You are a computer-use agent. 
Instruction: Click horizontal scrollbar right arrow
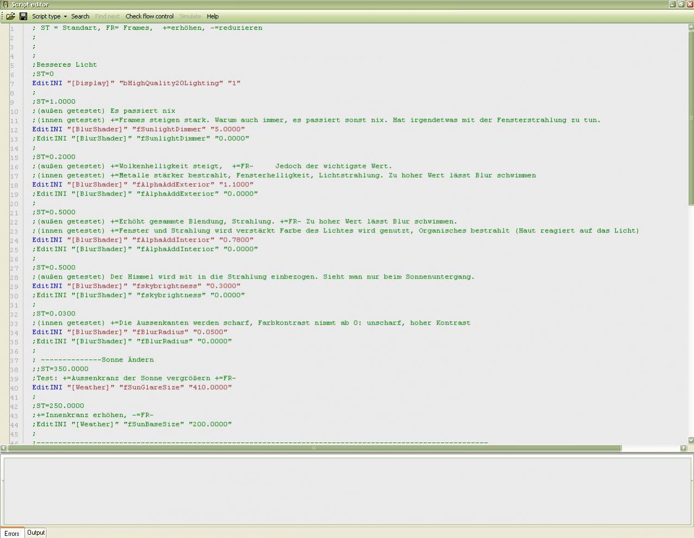683,448
